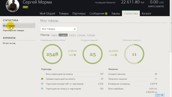Open Отчет за год report
This screenshot has height=97, width=172.
9,43
